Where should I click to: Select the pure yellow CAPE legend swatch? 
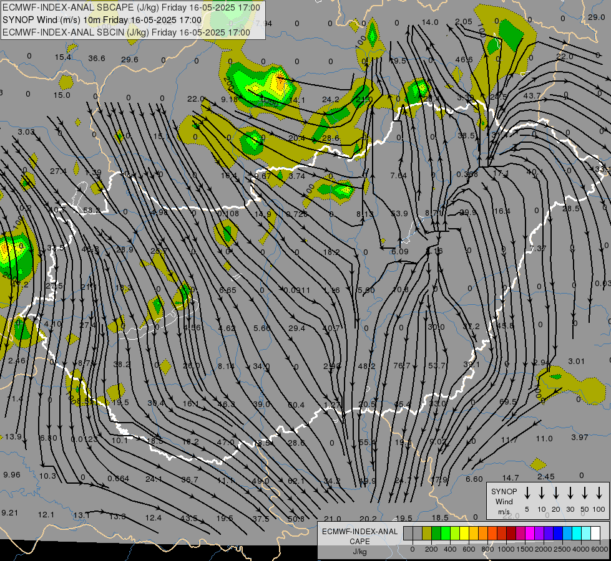coord(464,533)
